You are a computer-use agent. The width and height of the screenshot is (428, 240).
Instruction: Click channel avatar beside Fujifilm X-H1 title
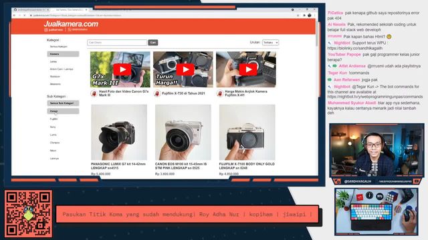coord(220,93)
